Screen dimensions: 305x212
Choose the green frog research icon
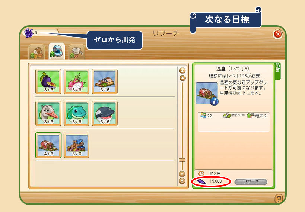pyautogui.click(x=76, y=113)
